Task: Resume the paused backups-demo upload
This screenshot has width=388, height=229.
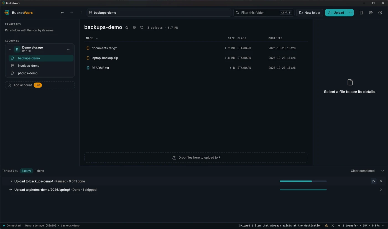Action: click(374, 181)
